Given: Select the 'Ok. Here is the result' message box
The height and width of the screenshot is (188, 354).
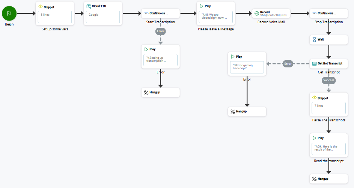Looking at the screenshot, I should 328,149.
